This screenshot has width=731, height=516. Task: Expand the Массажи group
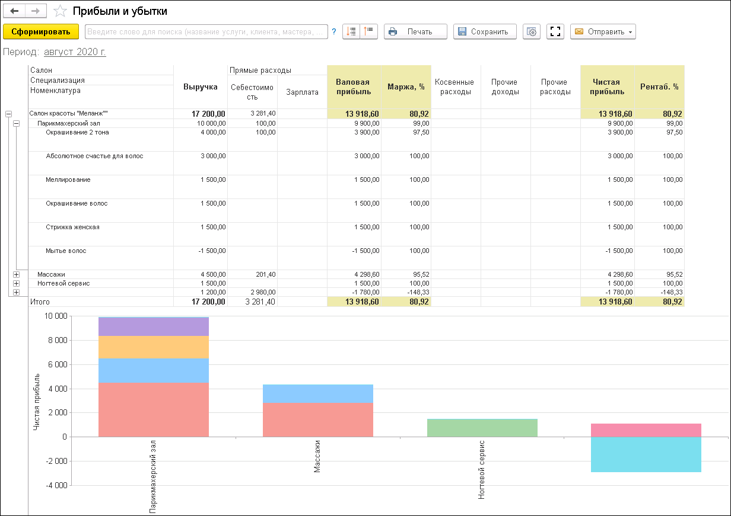pos(16,275)
